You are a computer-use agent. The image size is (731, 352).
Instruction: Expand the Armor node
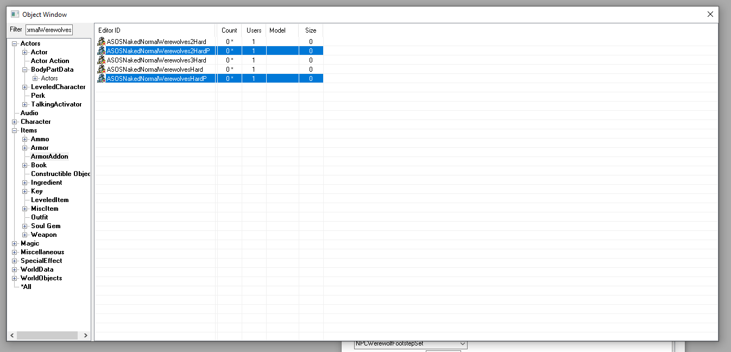point(25,148)
